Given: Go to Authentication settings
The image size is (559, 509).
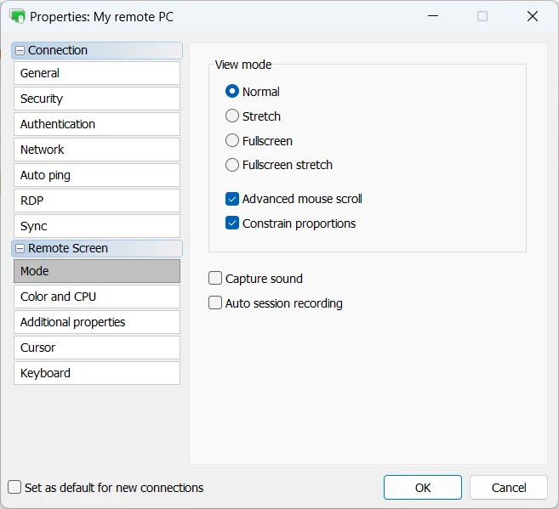Looking at the screenshot, I should [x=96, y=124].
